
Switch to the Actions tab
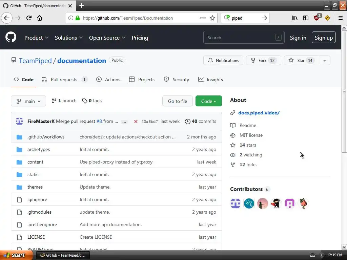coord(108,80)
